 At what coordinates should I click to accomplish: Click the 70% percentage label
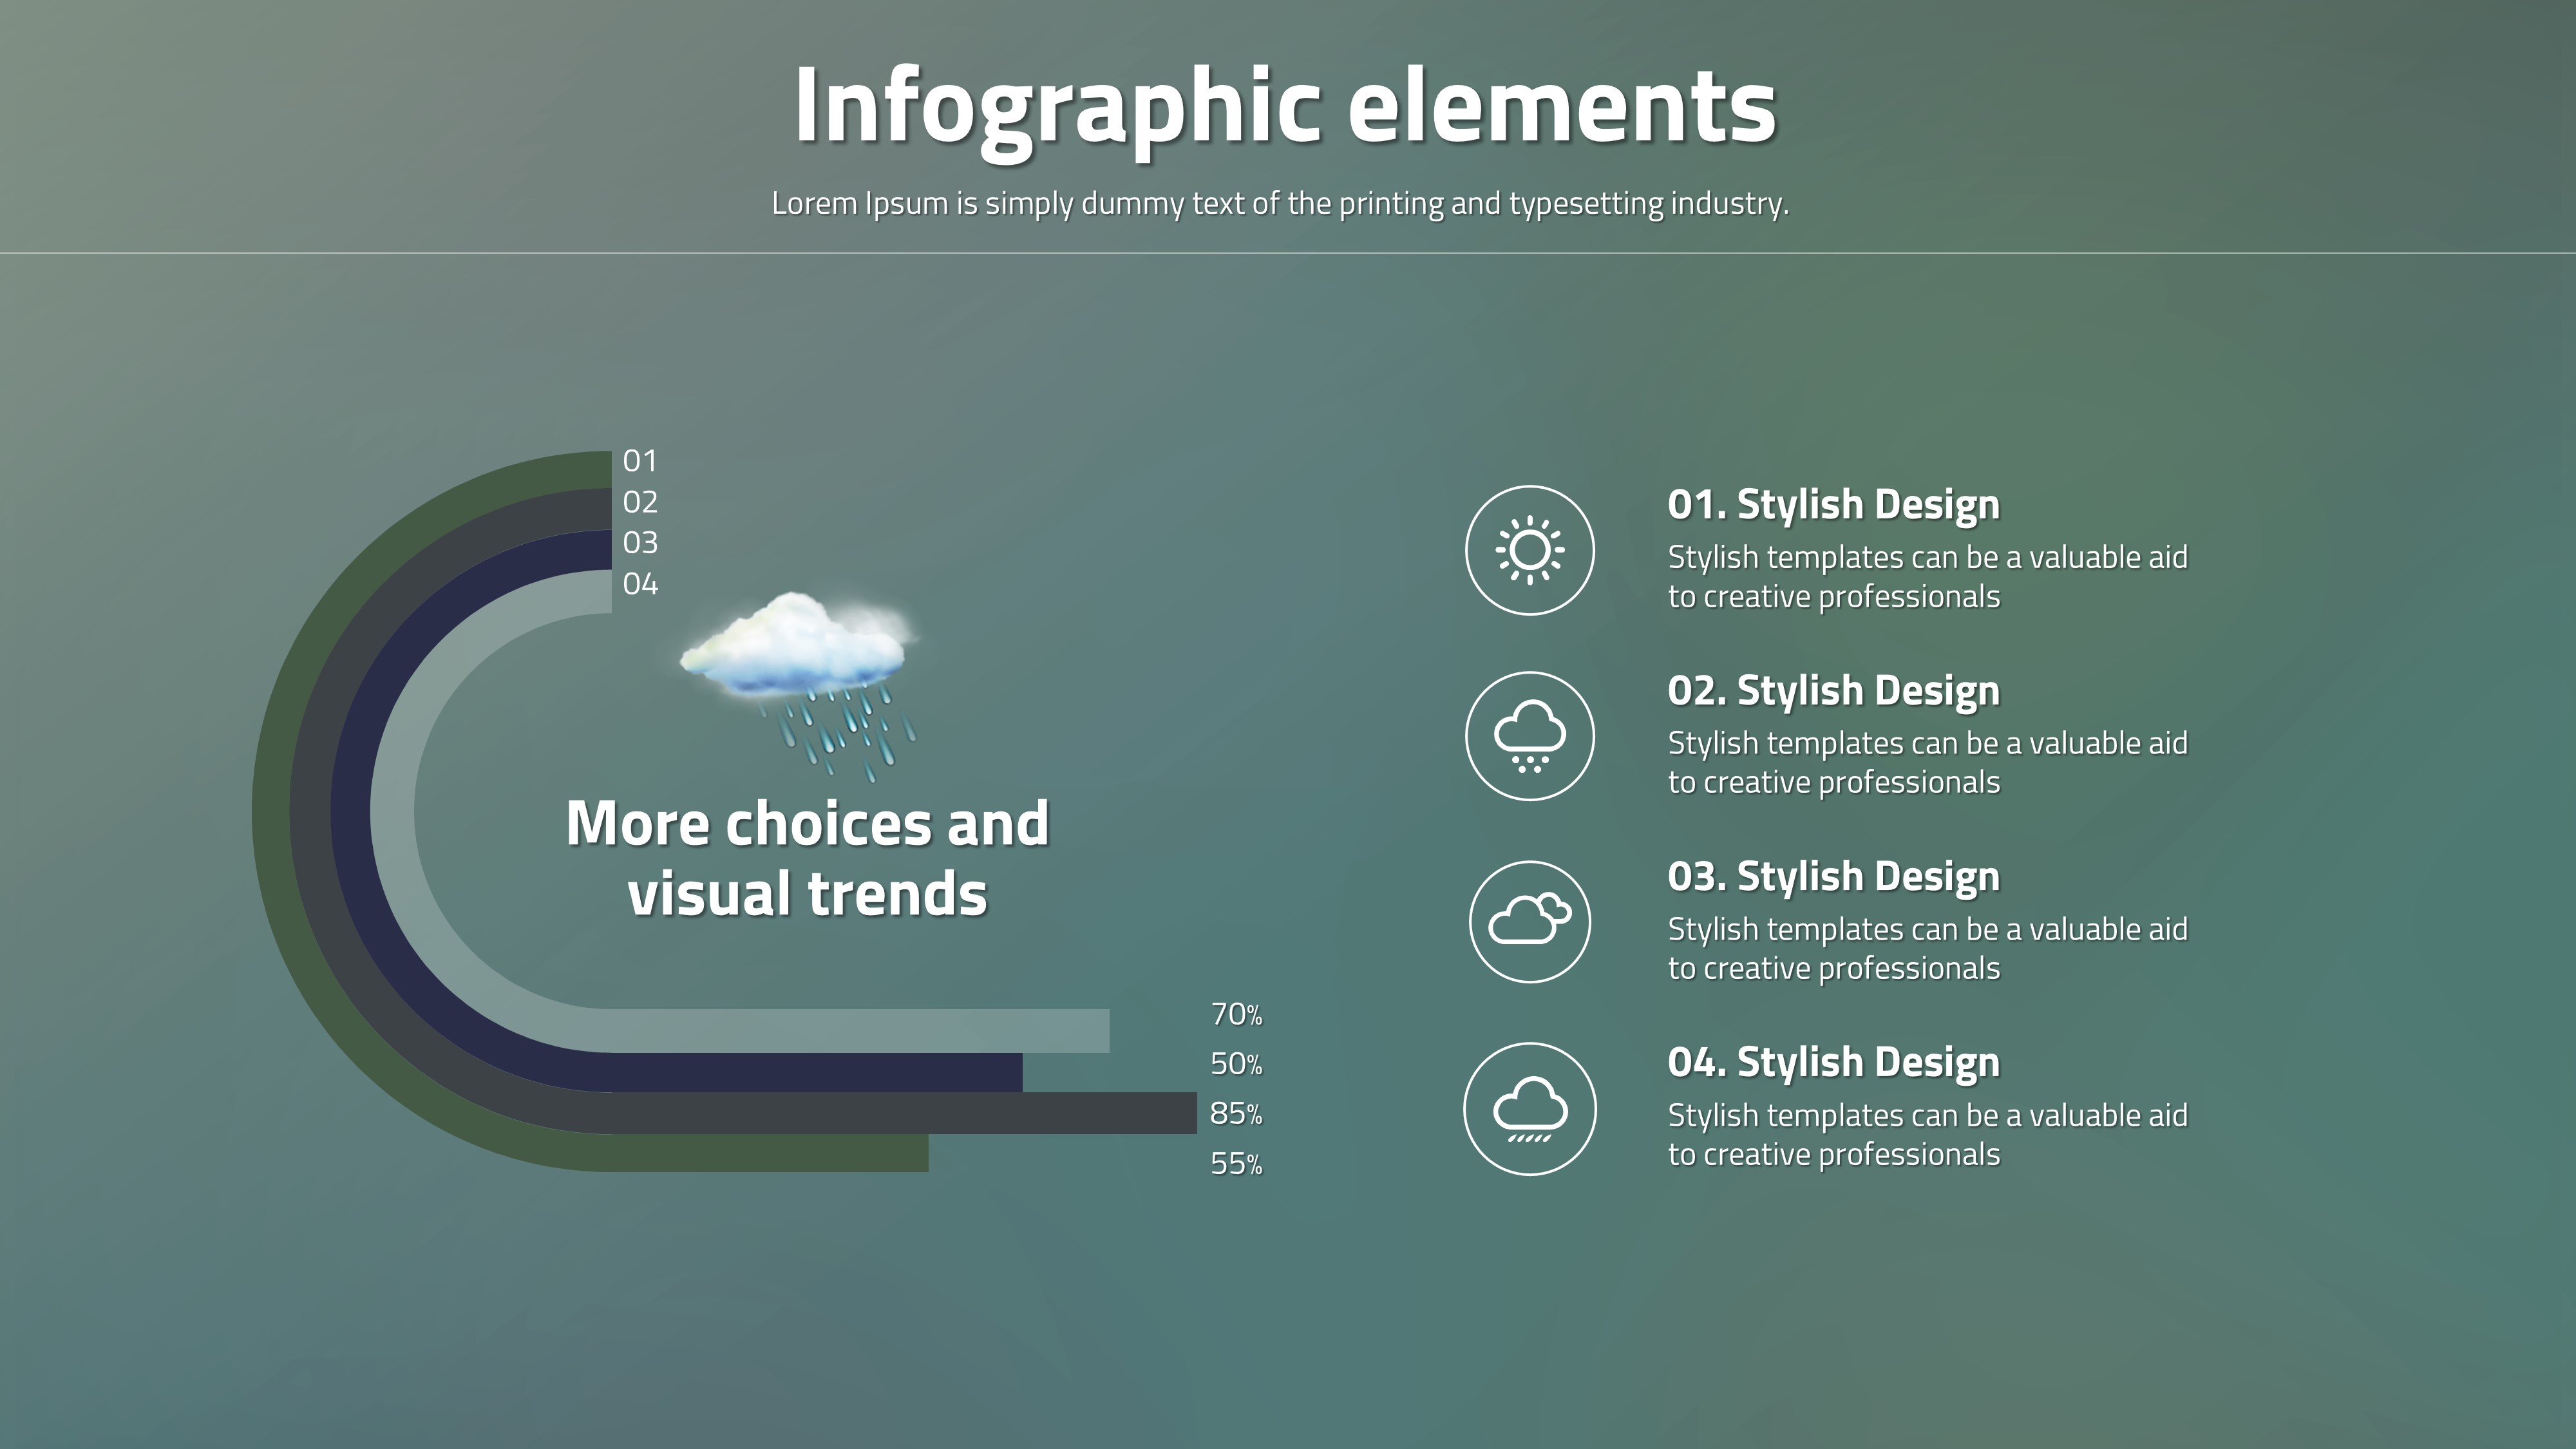click(1236, 1015)
